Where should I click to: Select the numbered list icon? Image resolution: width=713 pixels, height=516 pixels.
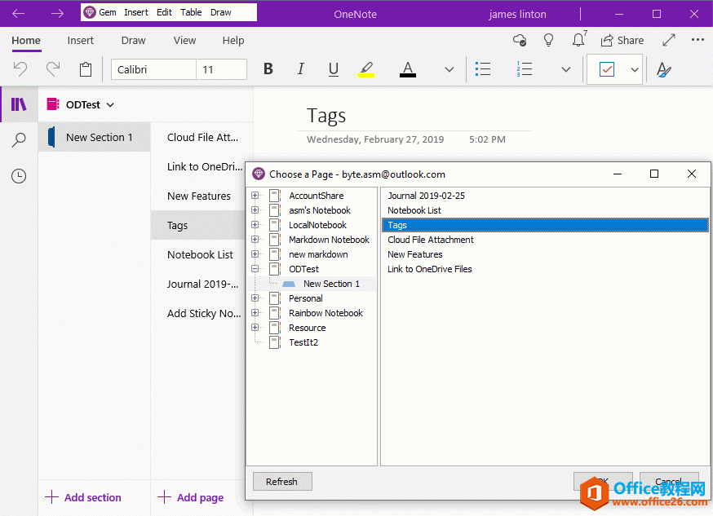[525, 69]
